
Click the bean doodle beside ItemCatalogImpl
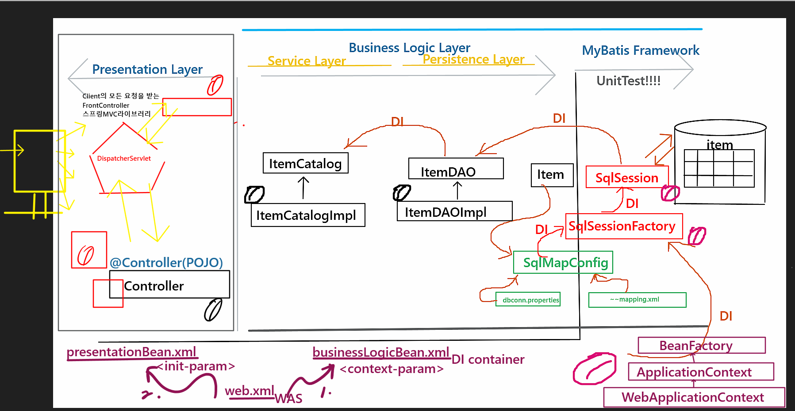[254, 194]
